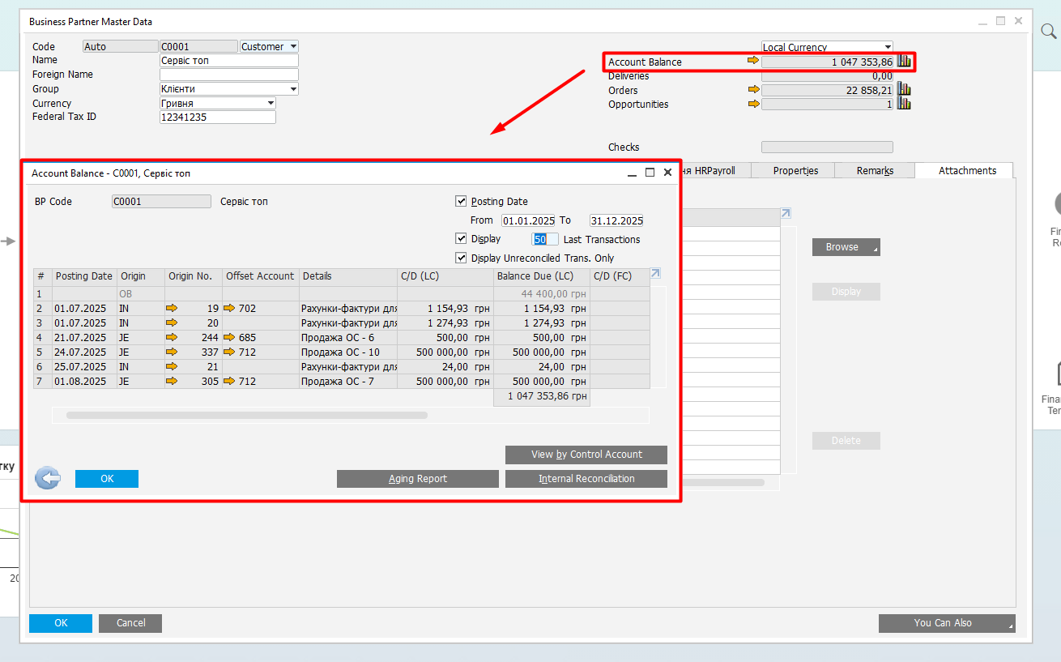The width and height of the screenshot is (1061, 662).
Task: Open the Account Balance chart icon
Action: pyautogui.click(x=904, y=61)
